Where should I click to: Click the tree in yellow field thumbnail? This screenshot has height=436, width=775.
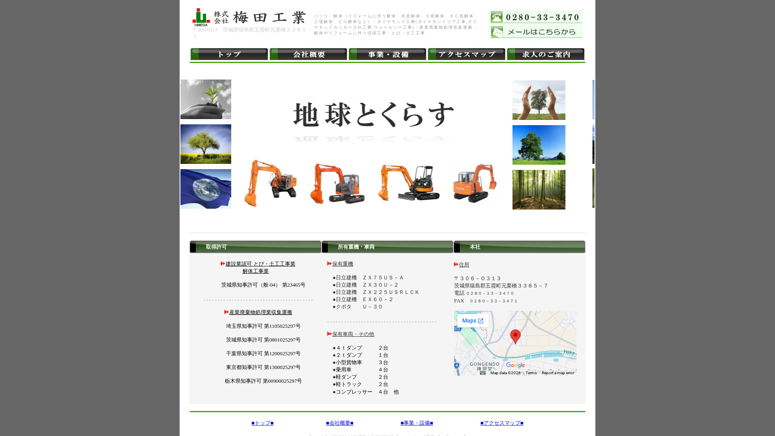[x=206, y=144]
